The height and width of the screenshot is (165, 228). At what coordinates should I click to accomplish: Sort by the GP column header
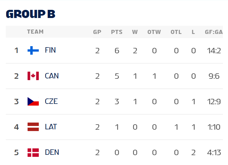(x=97, y=32)
